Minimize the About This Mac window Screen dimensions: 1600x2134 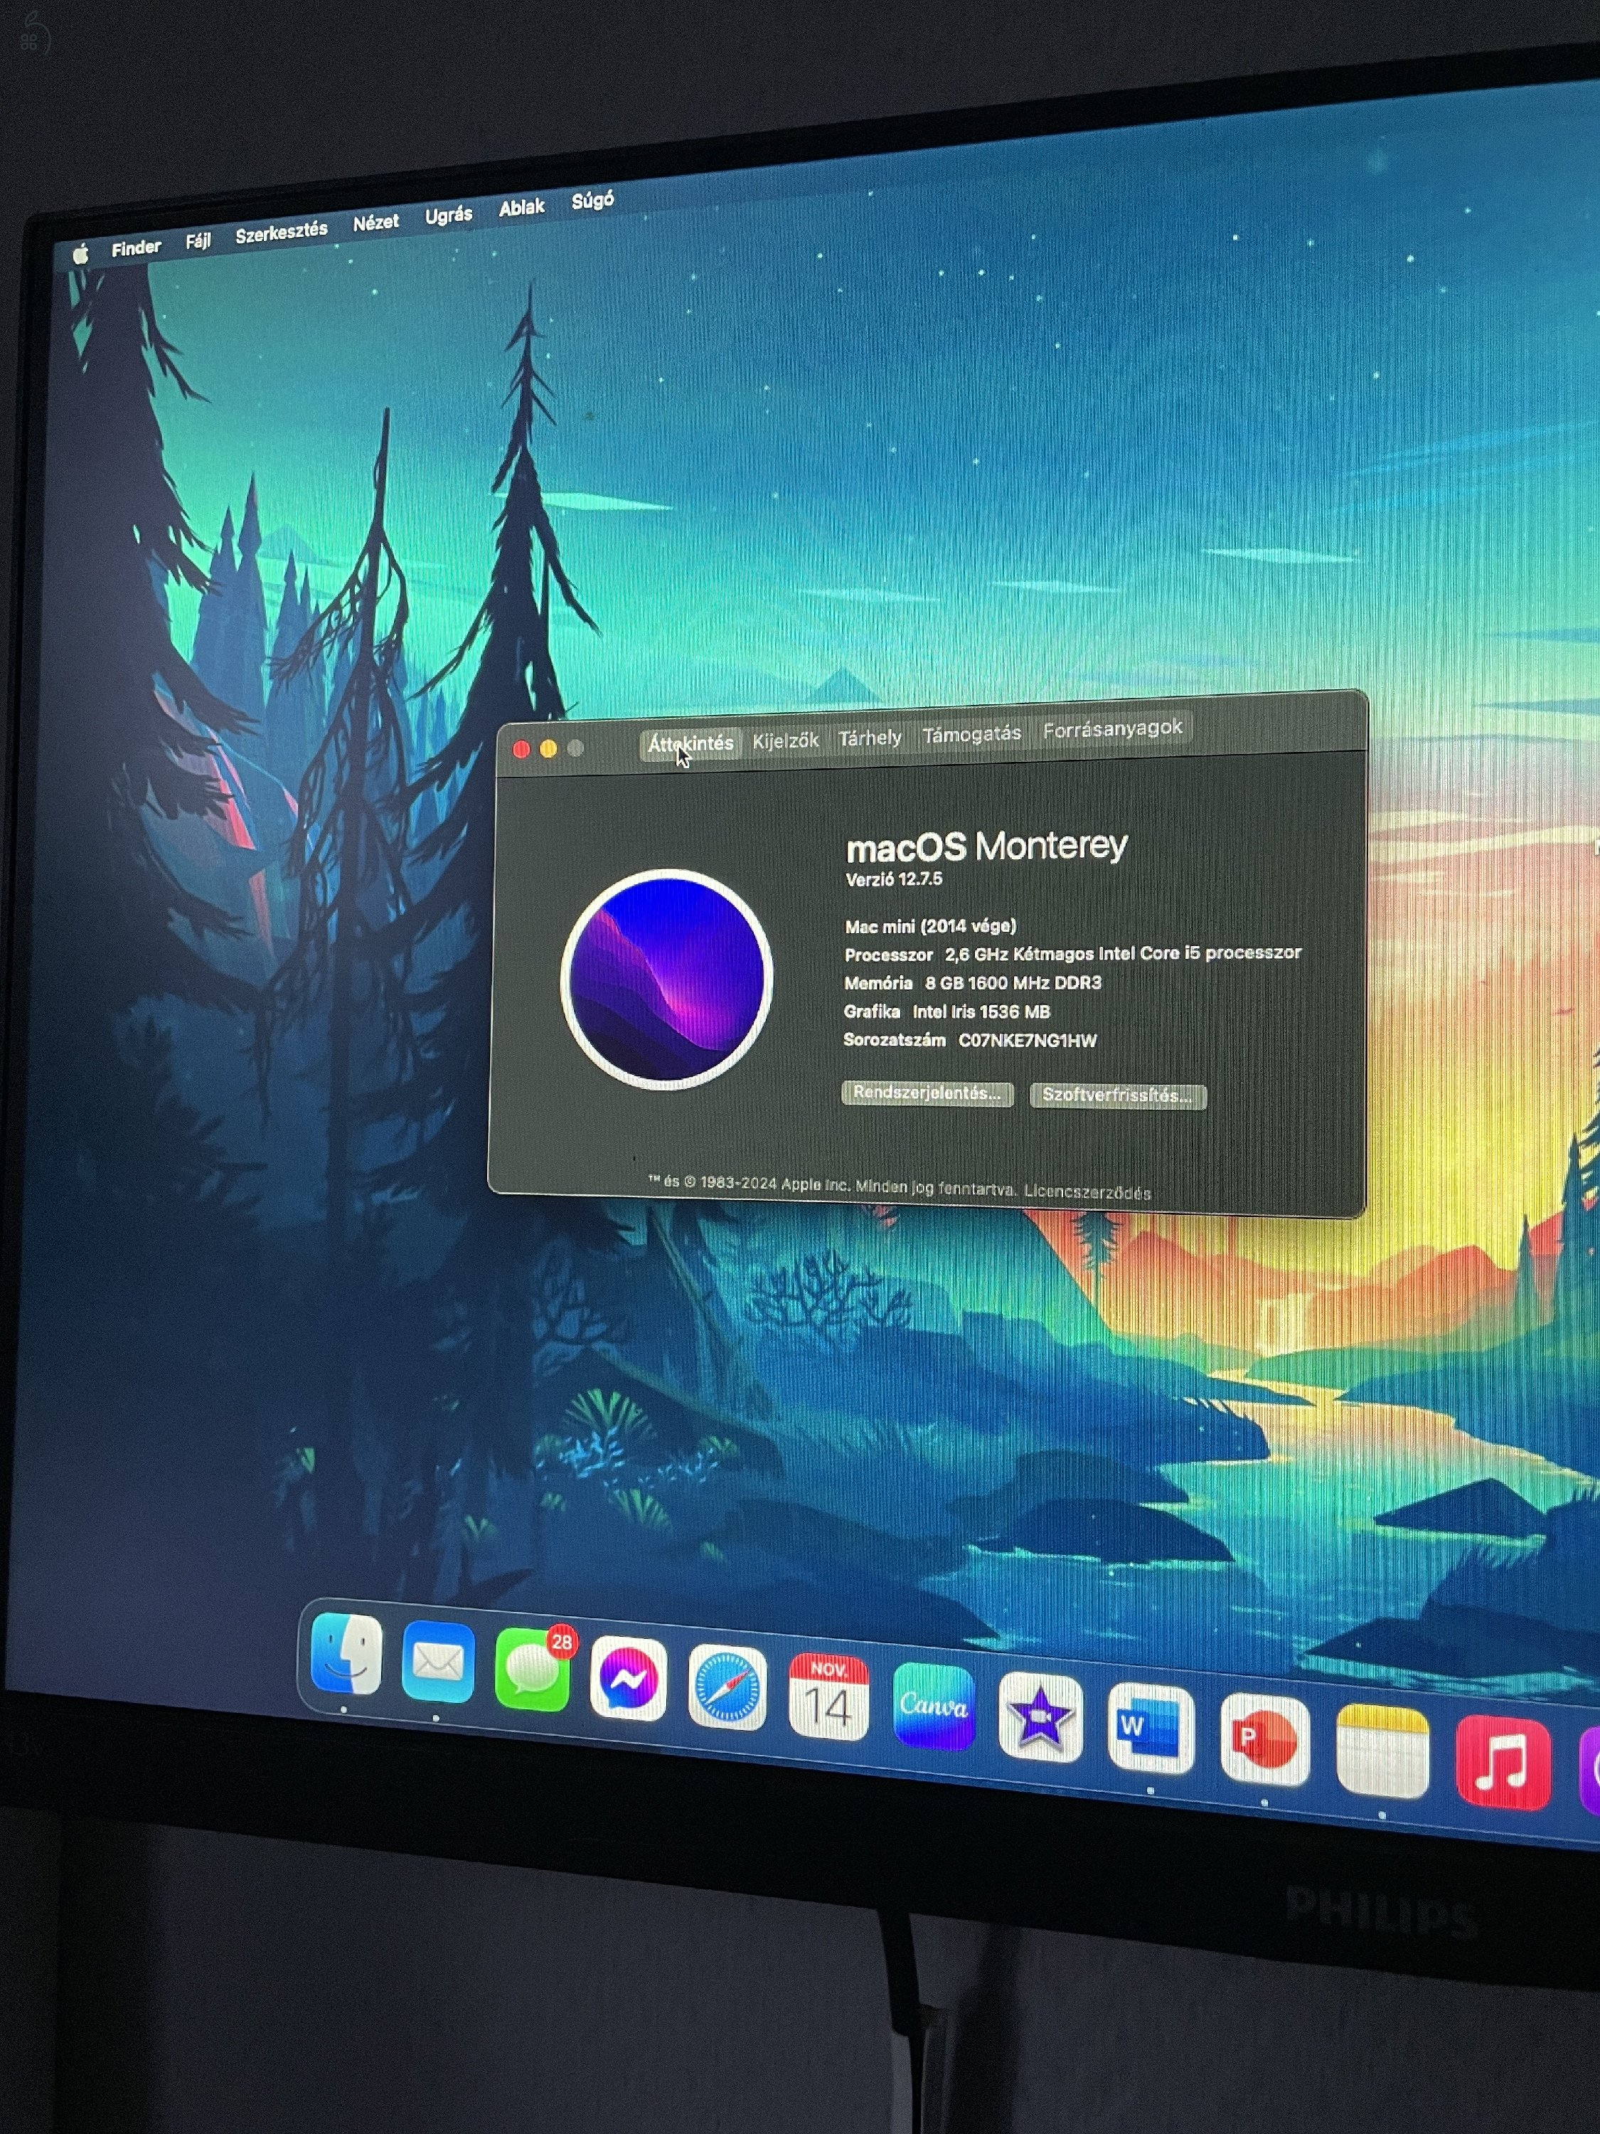point(548,748)
